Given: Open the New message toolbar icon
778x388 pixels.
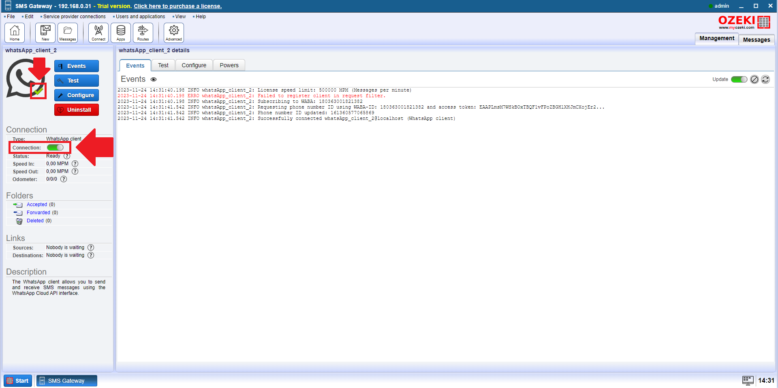Looking at the screenshot, I should tap(45, 33).
